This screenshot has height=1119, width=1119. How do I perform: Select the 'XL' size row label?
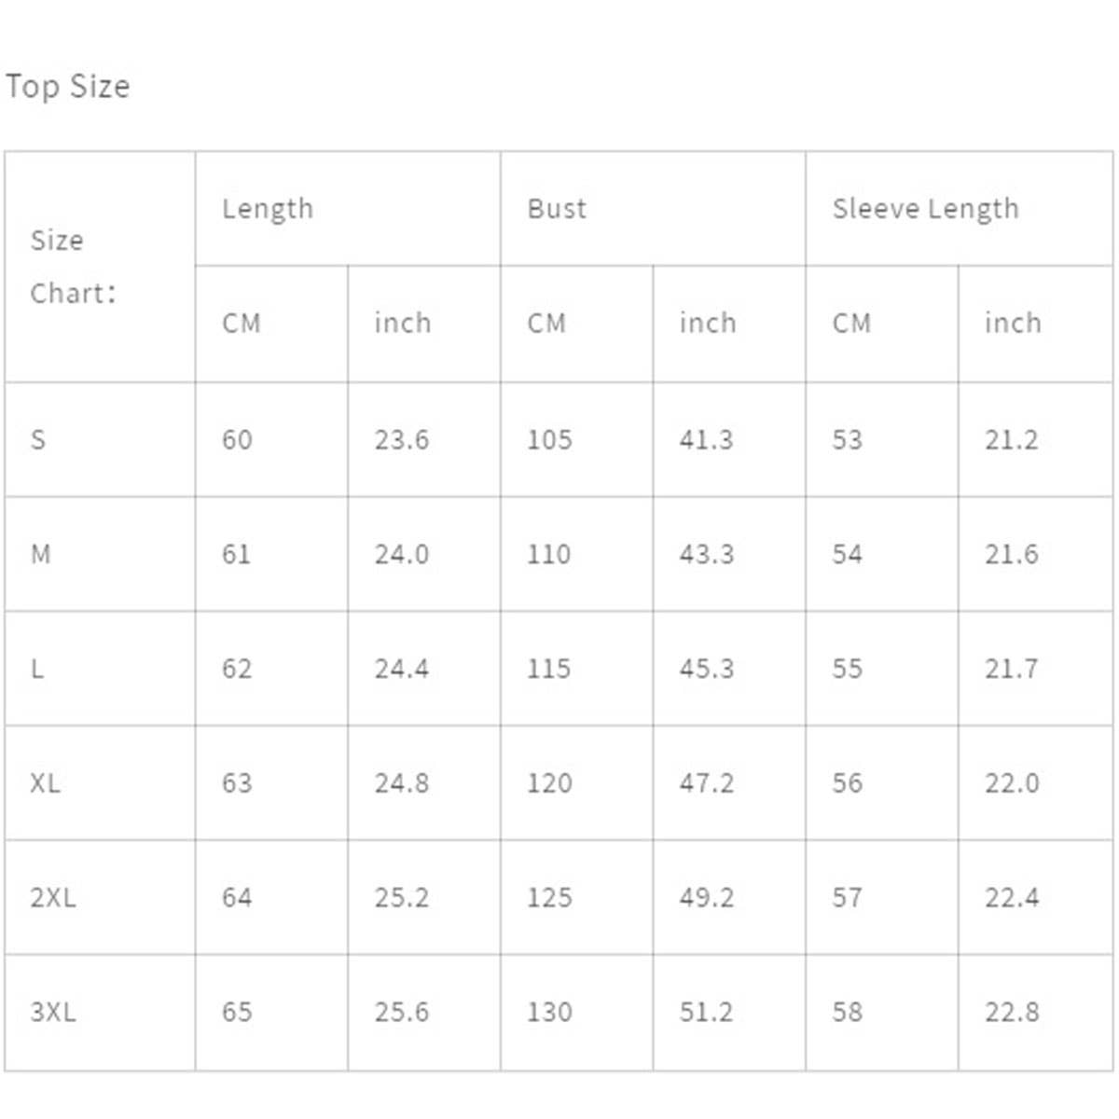[x=45, y=783]
